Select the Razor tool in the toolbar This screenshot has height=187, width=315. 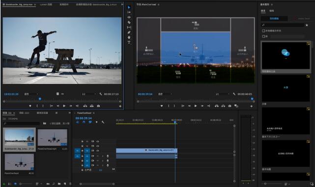pos(129,22)
